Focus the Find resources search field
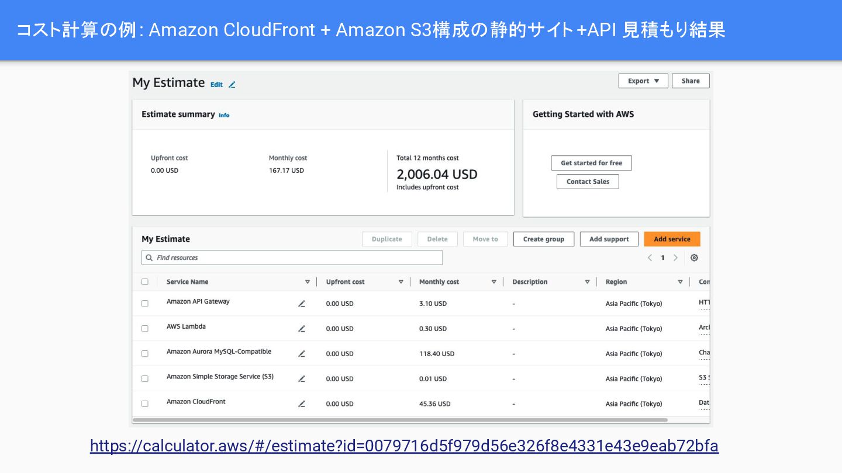Screen dimensions: 842x473 292,258
